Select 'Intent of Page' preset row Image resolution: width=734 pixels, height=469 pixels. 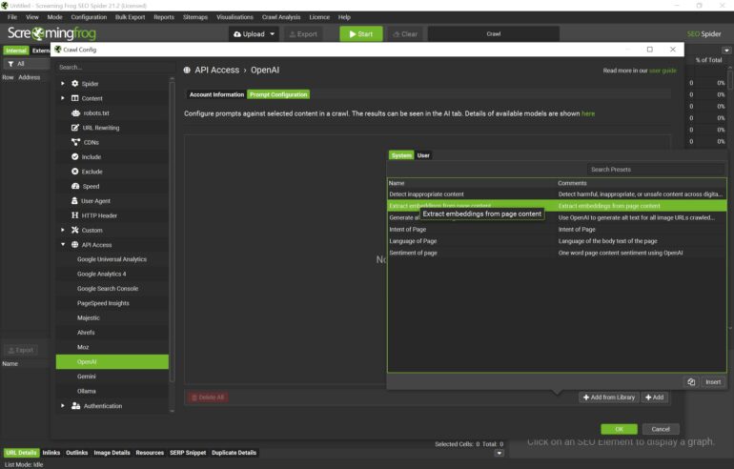pyautogui.click(x=557, y=230)
